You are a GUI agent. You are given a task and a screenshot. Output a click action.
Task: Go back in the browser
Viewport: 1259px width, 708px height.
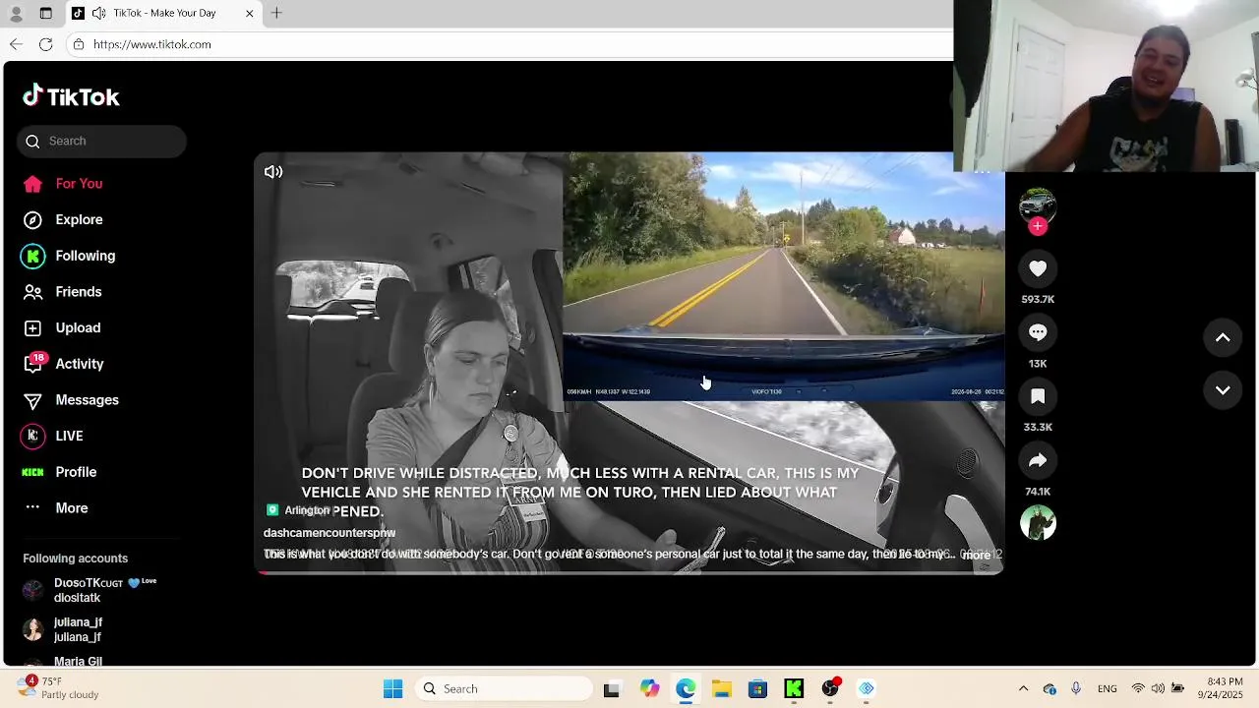(16, 44)
